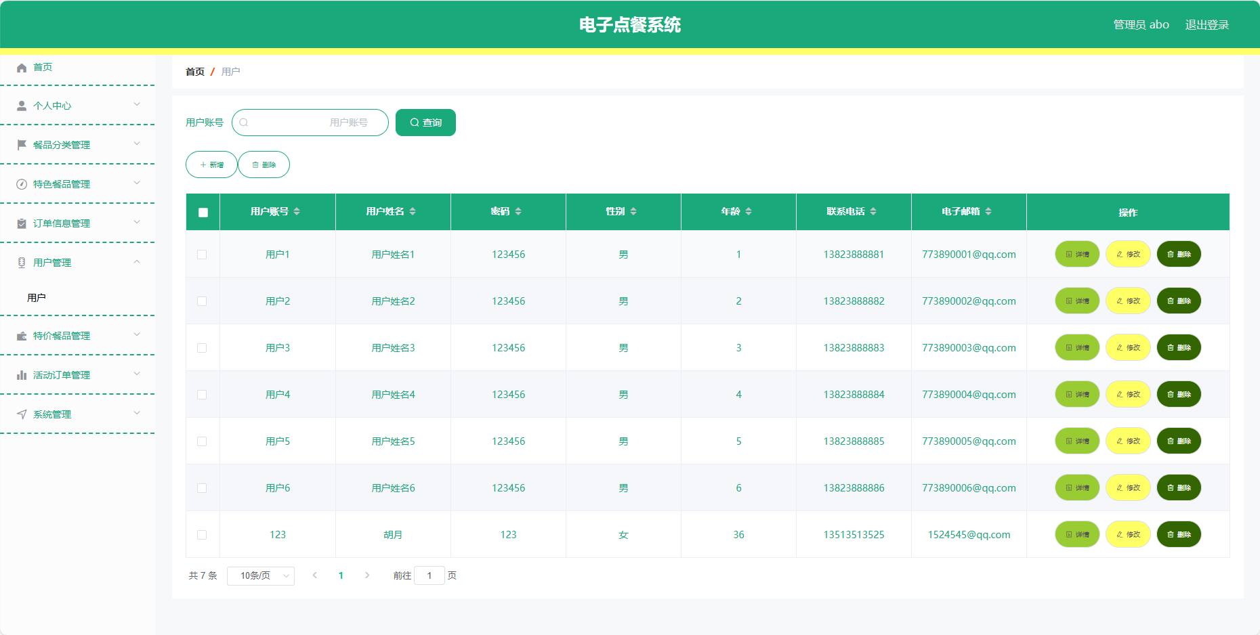Sort by 密码 column arrows
1260x635 pixels.
click(x=518, y=211)
